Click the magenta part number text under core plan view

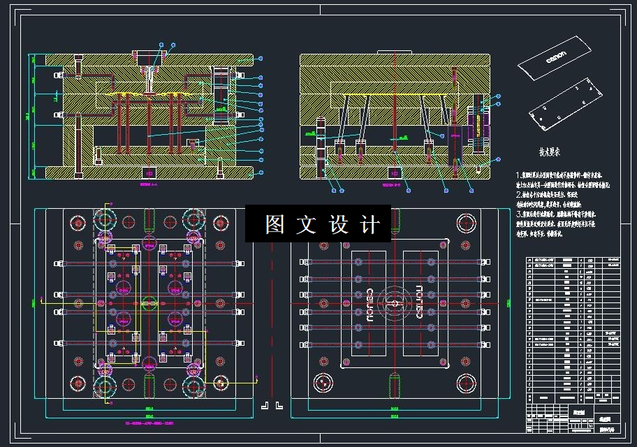coord(149,423)
